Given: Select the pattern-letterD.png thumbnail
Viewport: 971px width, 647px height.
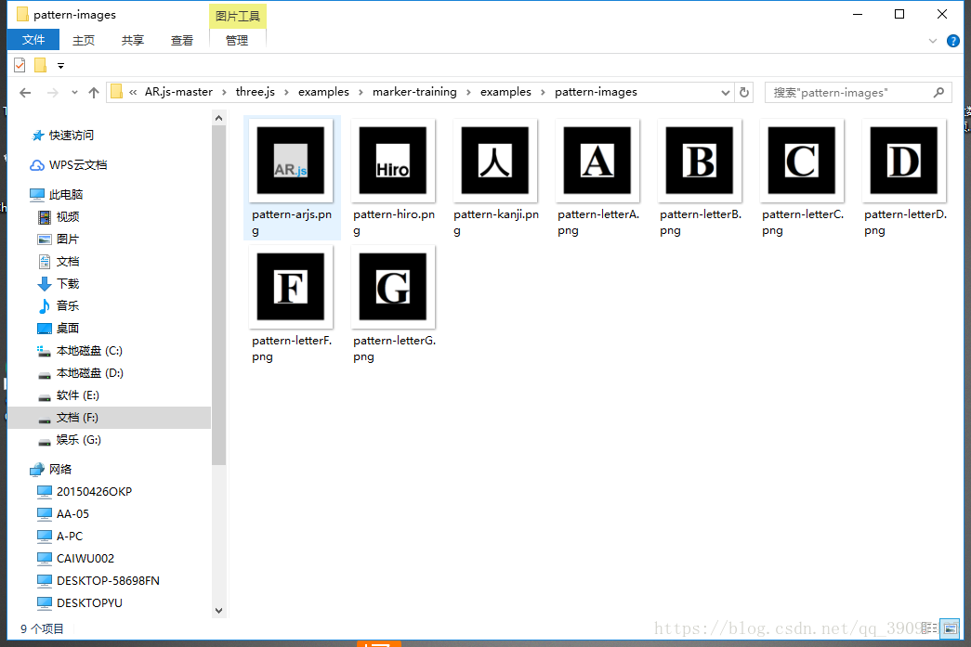Looking at the screenshot, I should click(x=904, y=161).
